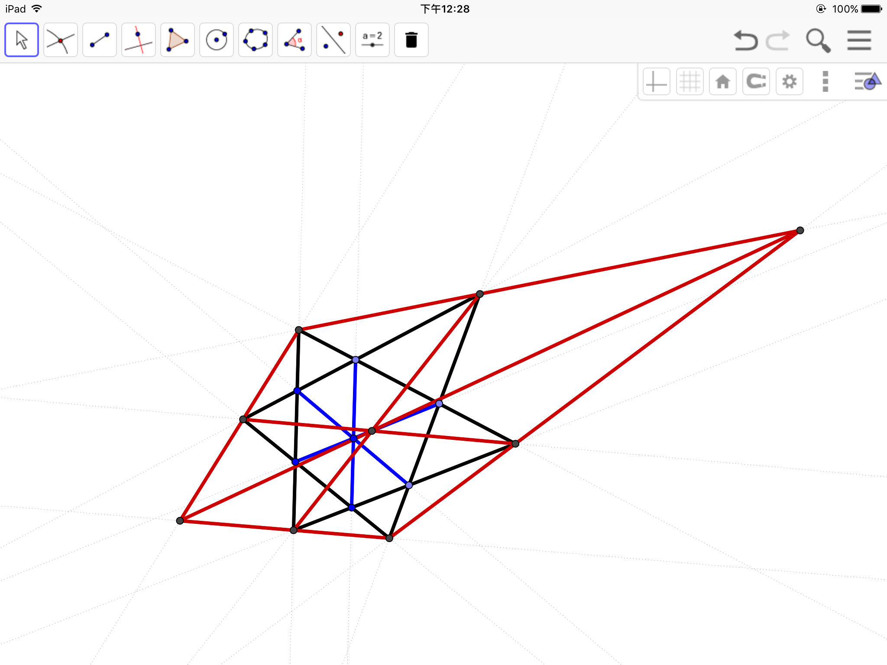Viewport: 887px width, 665px height.
Task: Undo the last action
Action: 745,40
